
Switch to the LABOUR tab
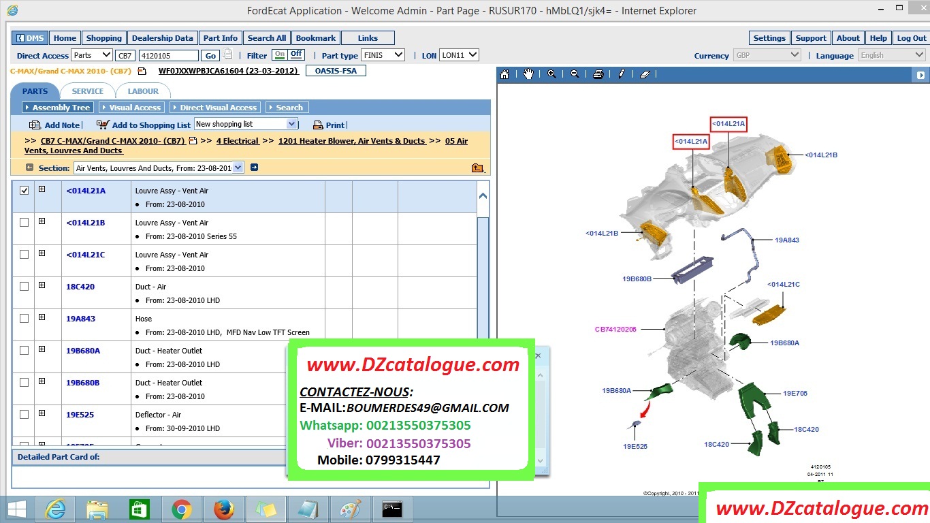[x=143, y=91]
